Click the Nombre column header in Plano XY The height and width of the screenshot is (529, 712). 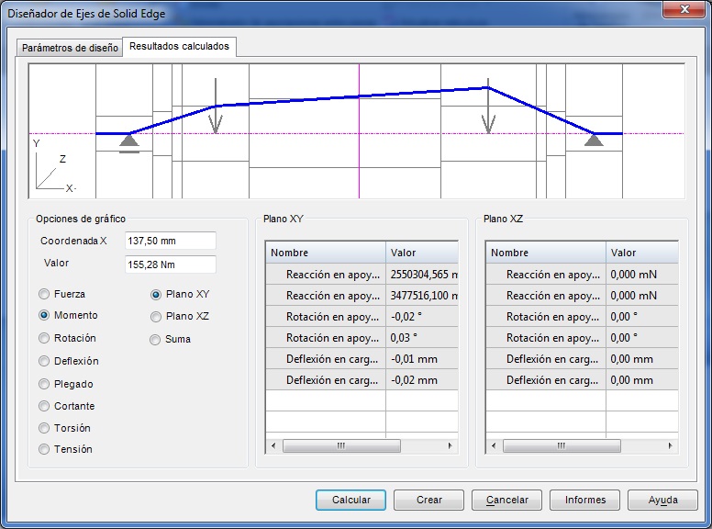tap(326, 253)
